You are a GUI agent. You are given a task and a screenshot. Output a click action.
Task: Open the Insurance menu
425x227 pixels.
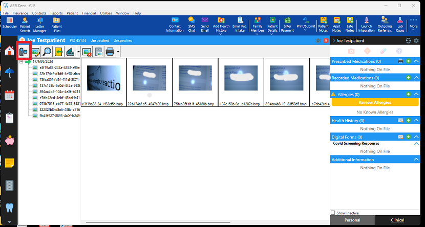click(20, 13)
